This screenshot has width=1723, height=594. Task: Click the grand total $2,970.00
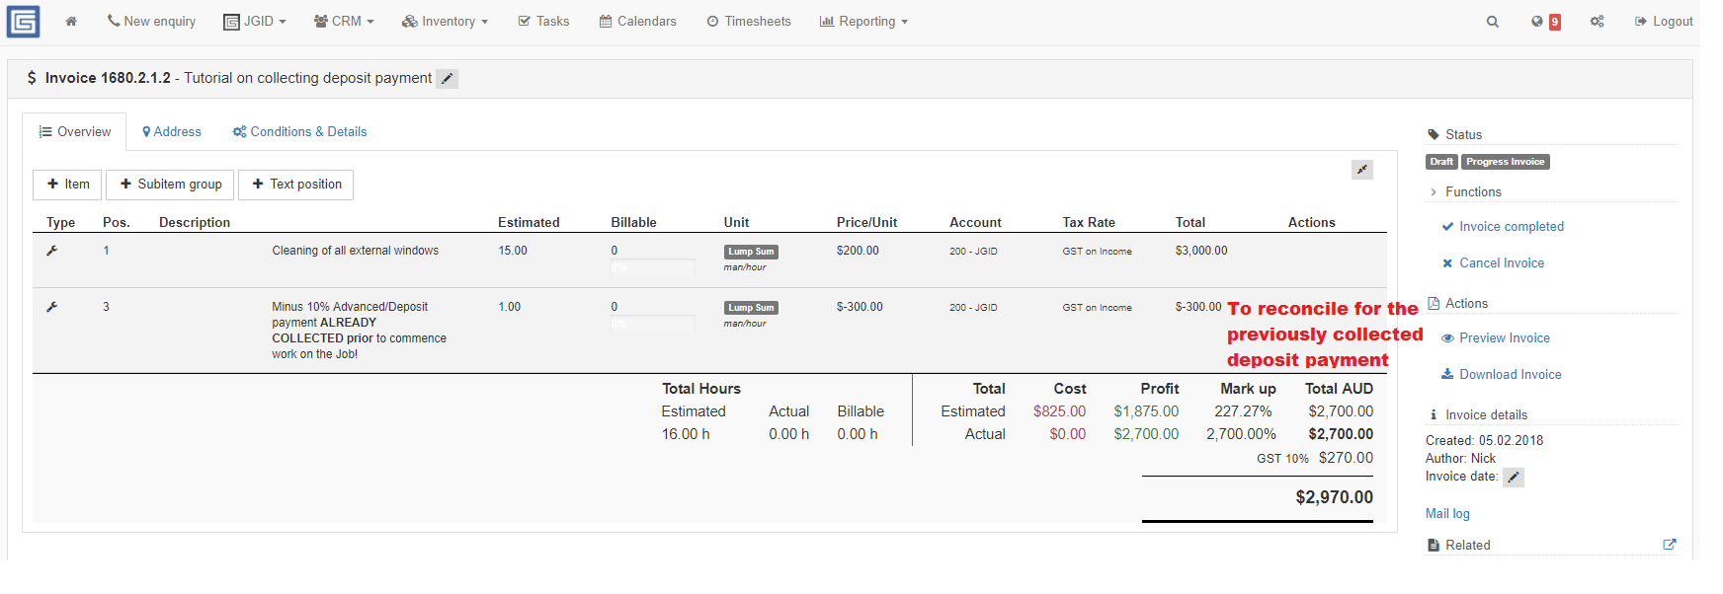(1335, 497)
